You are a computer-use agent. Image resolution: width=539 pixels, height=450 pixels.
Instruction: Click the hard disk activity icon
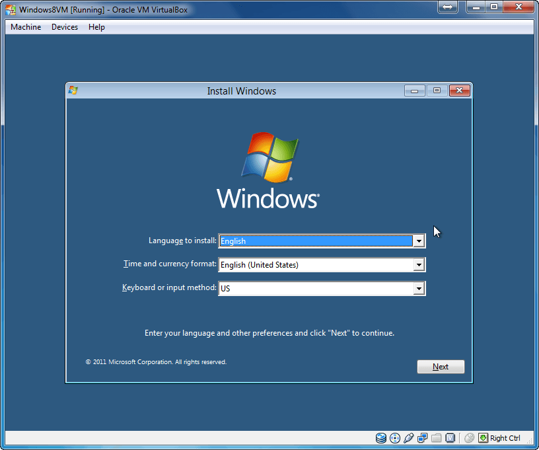click(x=381, y=438)
